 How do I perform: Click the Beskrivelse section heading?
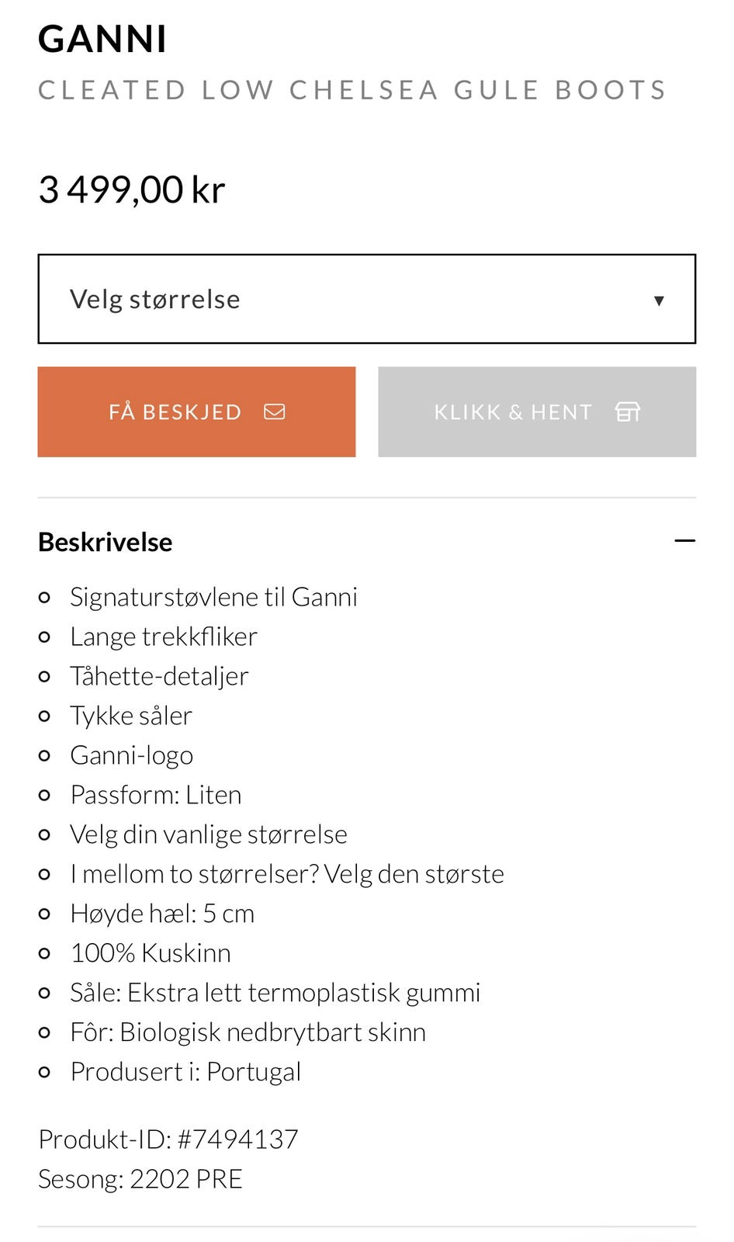point(106,542)
